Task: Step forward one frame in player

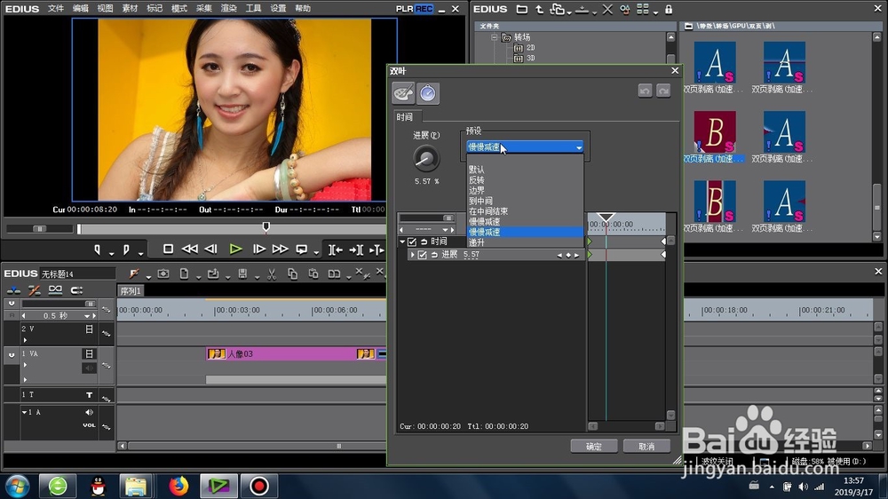Action: [x=258, y=249]
